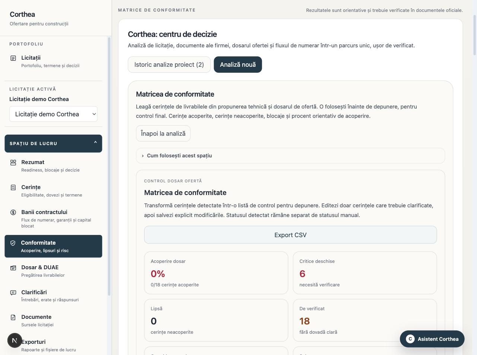Image resolution: width=477 pixels, height=355 pixels.
Task: Expand Cum folosești acest spațiu
Action: coord(290,155)
